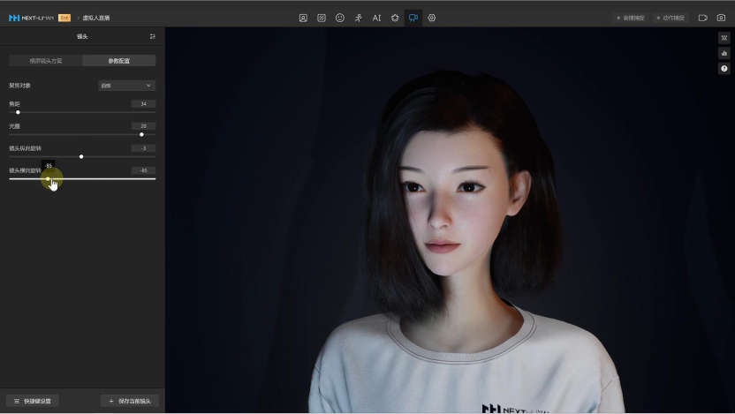The width and height of the screenshot is (735, 414).
Task: Open the avatar character panel icon
Action: (303, 18)
